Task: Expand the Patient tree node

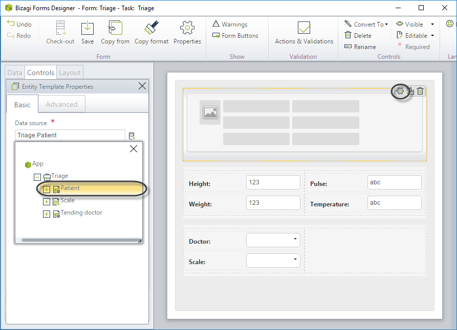Action: pyautogui.click(x=47, y=190)
